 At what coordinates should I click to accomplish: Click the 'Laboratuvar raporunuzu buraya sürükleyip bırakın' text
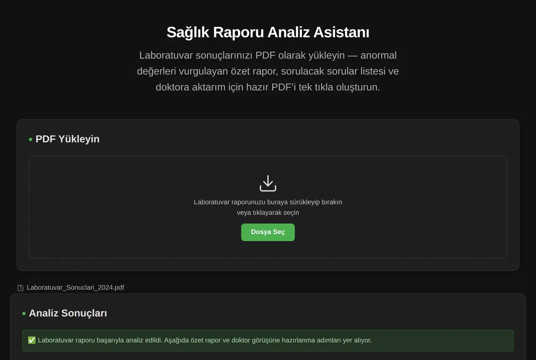coord(268,202)
